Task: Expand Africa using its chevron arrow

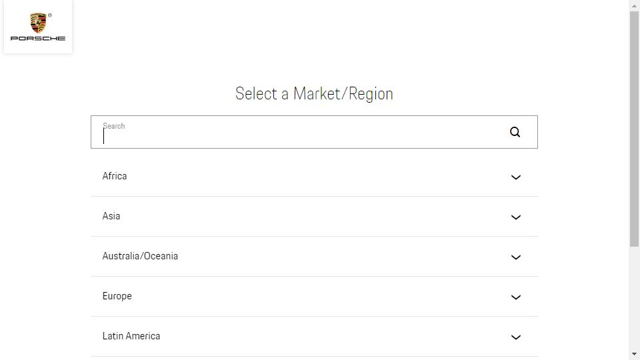Action: click(x=516, y=177)
